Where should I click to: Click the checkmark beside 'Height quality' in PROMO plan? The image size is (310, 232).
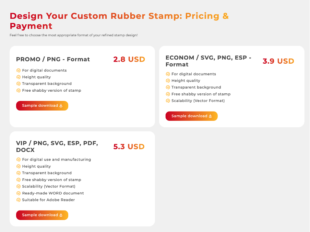[x=18, y=77]
